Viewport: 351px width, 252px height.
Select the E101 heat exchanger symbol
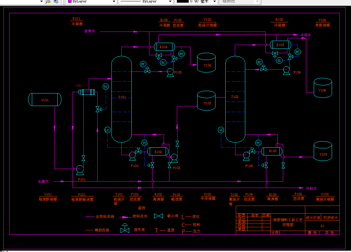[x=86, y=92]
